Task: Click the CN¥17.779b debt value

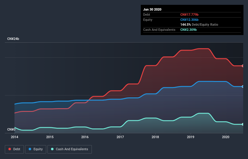Action: [189, 15]
